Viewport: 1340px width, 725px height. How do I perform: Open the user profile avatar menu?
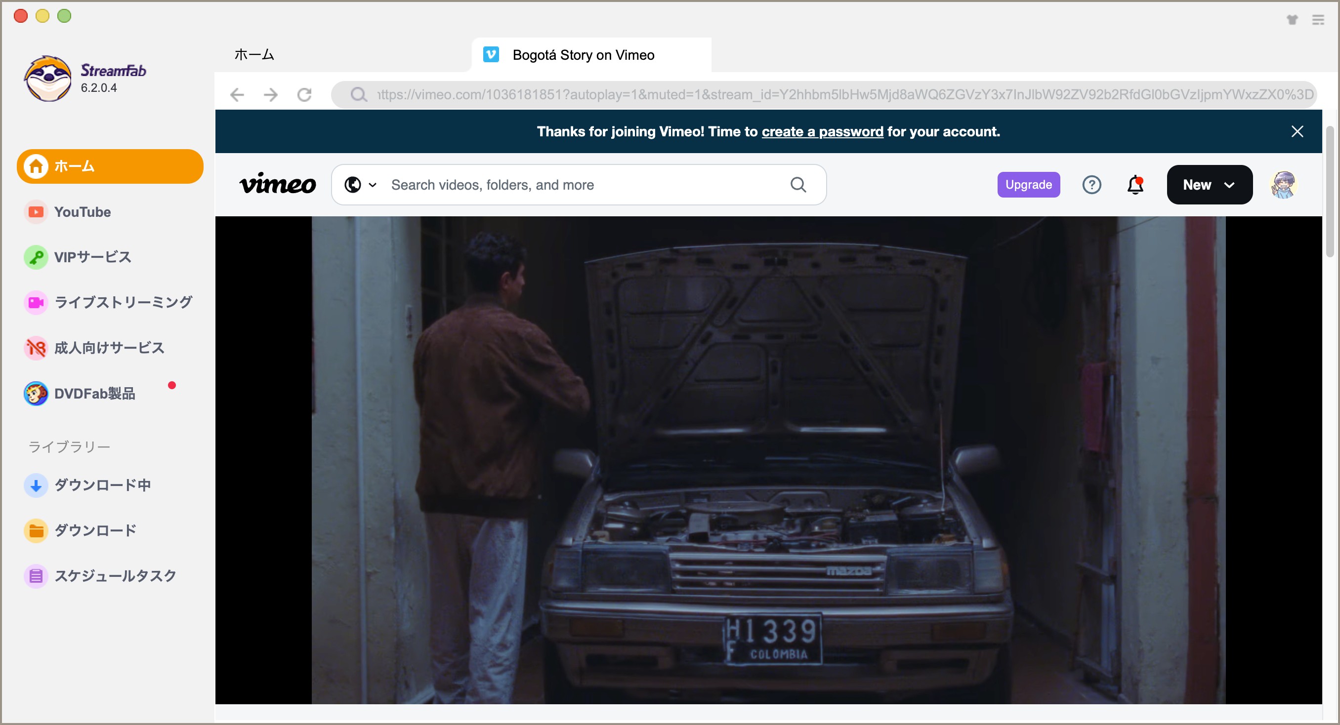click(1283, 185)
